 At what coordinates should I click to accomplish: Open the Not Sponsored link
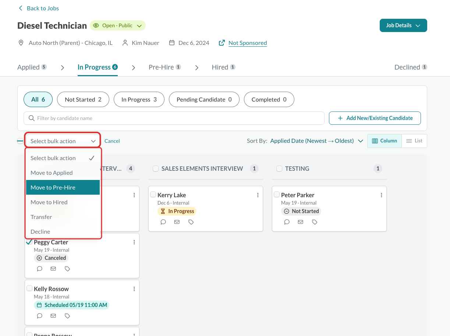(x=248, y=43)
